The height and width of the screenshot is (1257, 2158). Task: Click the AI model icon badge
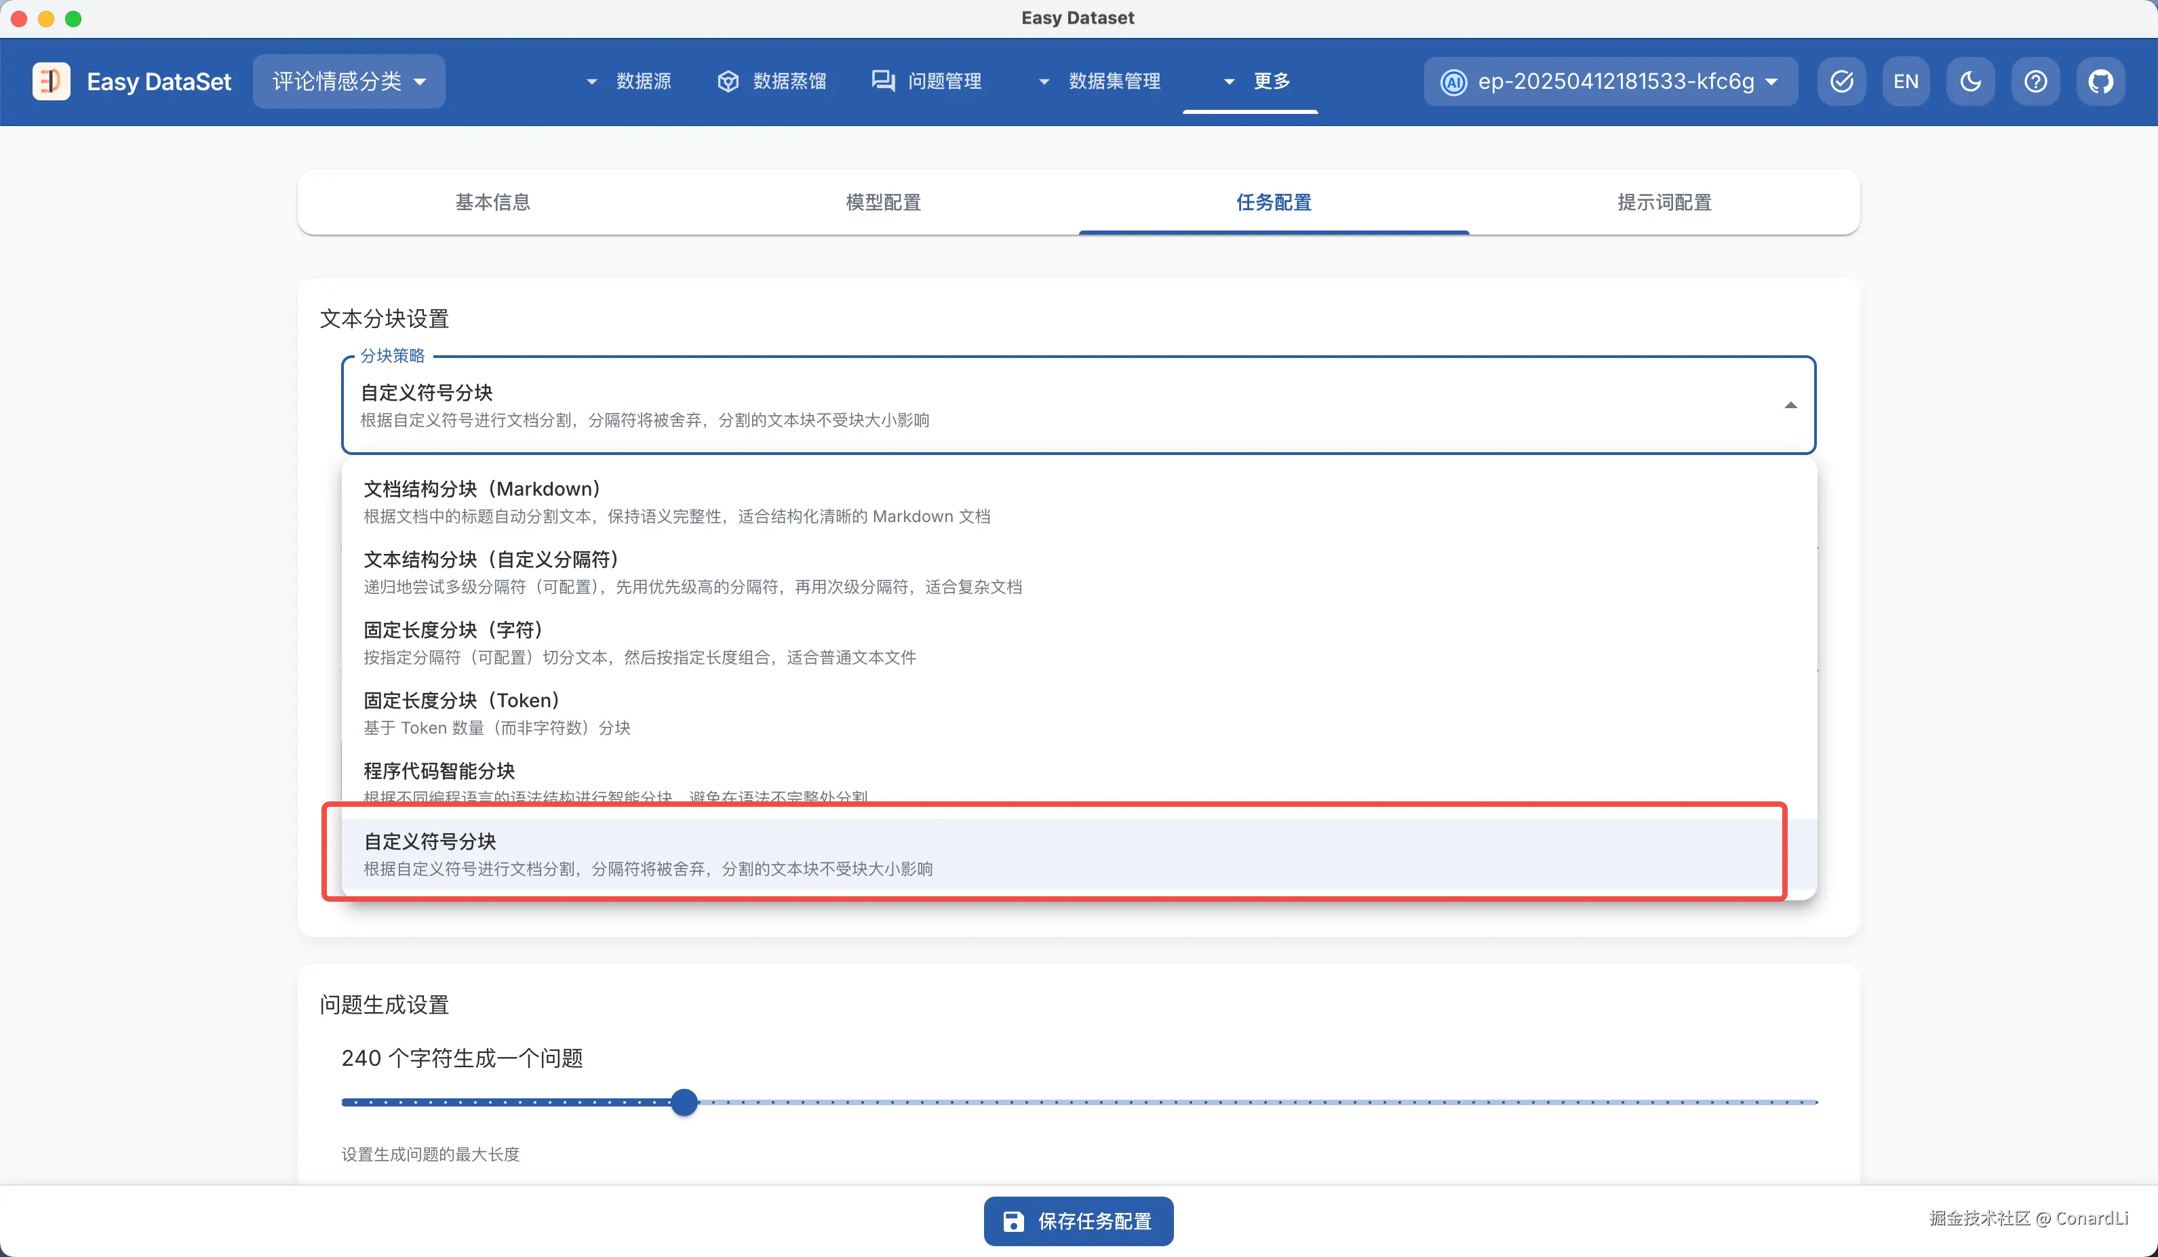click(1453, 82)
